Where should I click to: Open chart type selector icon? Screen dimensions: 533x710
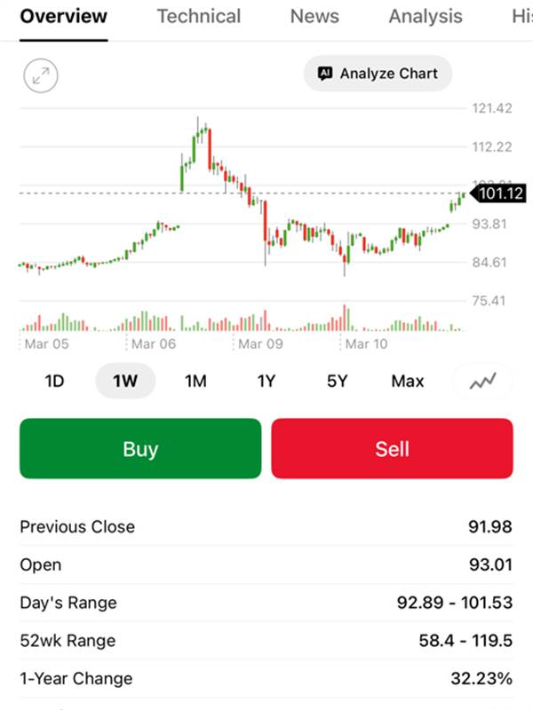483,382
